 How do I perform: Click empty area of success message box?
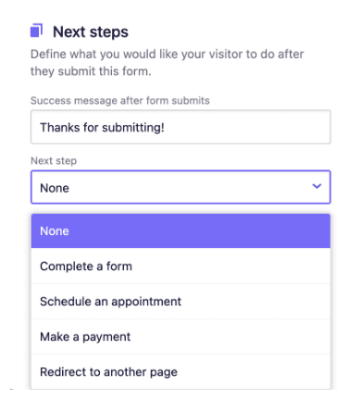pyautogui.click(x=247, y=127)
